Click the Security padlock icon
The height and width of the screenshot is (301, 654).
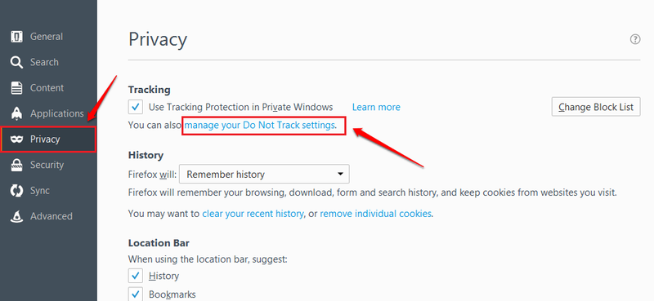coord(16,165)
